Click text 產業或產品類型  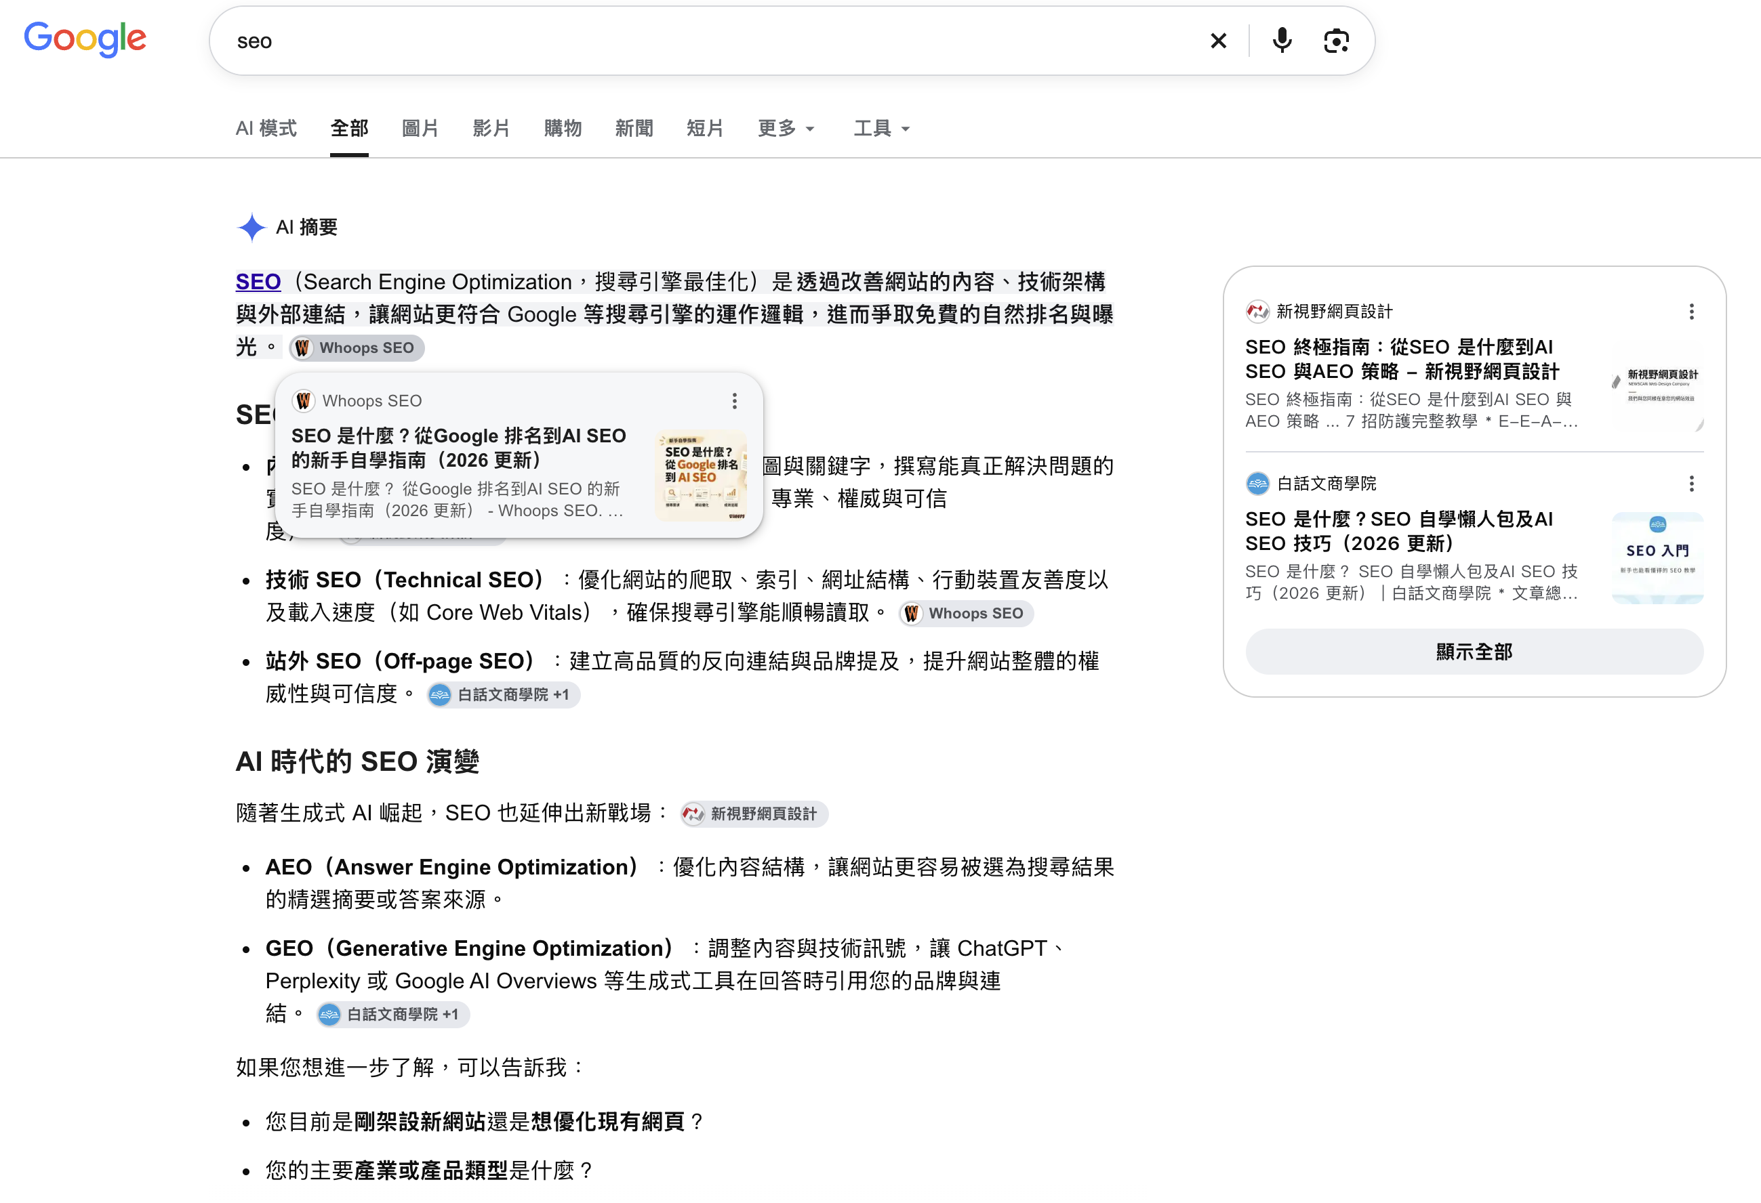[431, 1171]
